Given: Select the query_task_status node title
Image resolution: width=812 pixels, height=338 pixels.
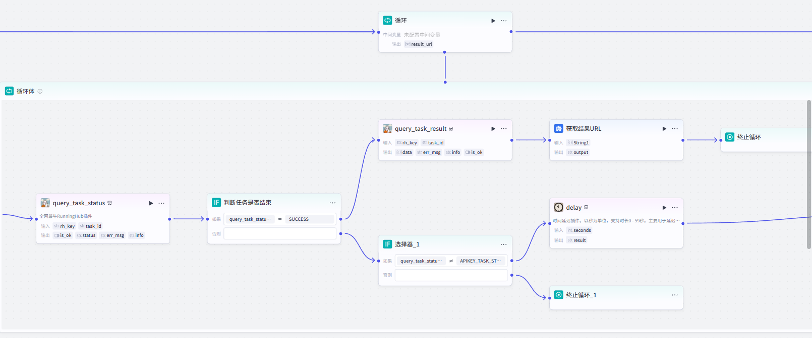Looking at the screenshot, I should click(x=79, y=203).
